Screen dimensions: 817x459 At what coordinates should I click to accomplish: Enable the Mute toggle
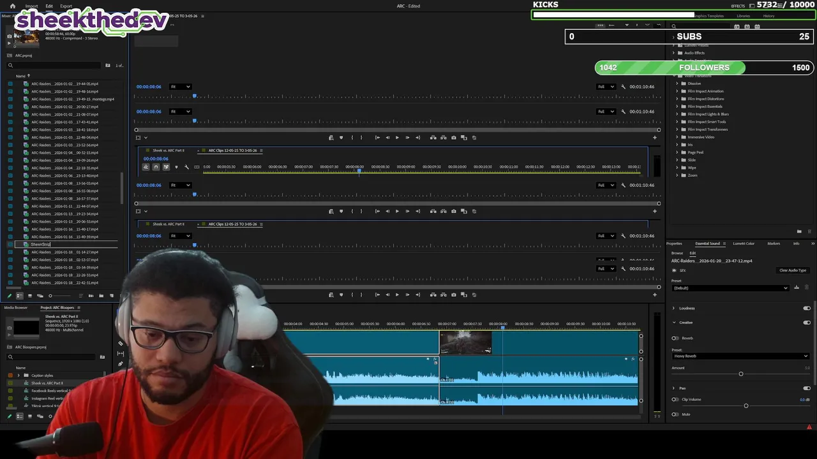point(675,414)
